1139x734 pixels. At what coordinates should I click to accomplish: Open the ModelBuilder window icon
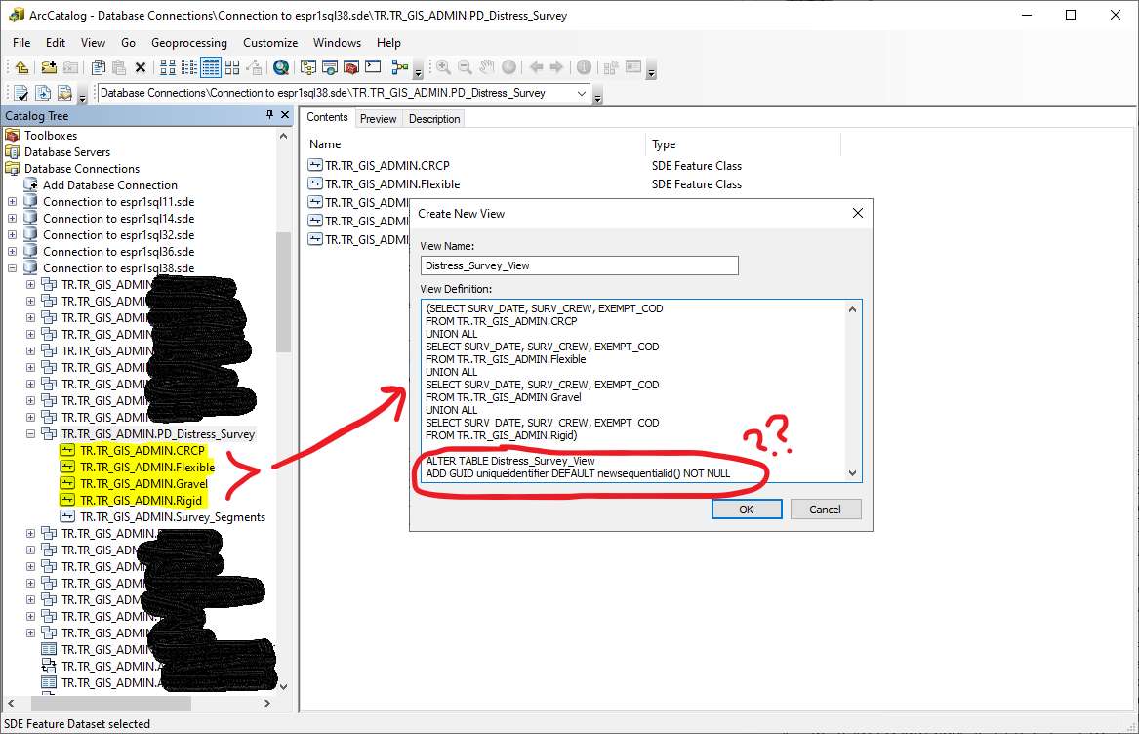pos(399,67)
